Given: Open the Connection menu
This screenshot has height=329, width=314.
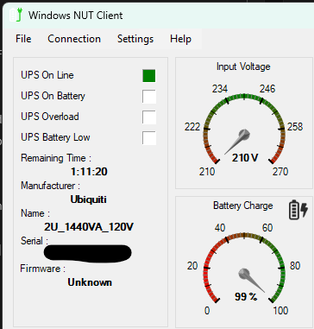Looking at the screenshot, I should tap(74, 39).
